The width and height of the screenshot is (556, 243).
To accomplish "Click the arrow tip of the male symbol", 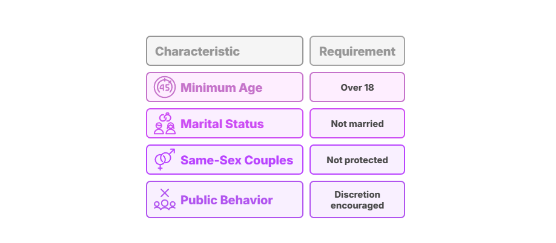I will pyautogui.click(x=173, y=151).
